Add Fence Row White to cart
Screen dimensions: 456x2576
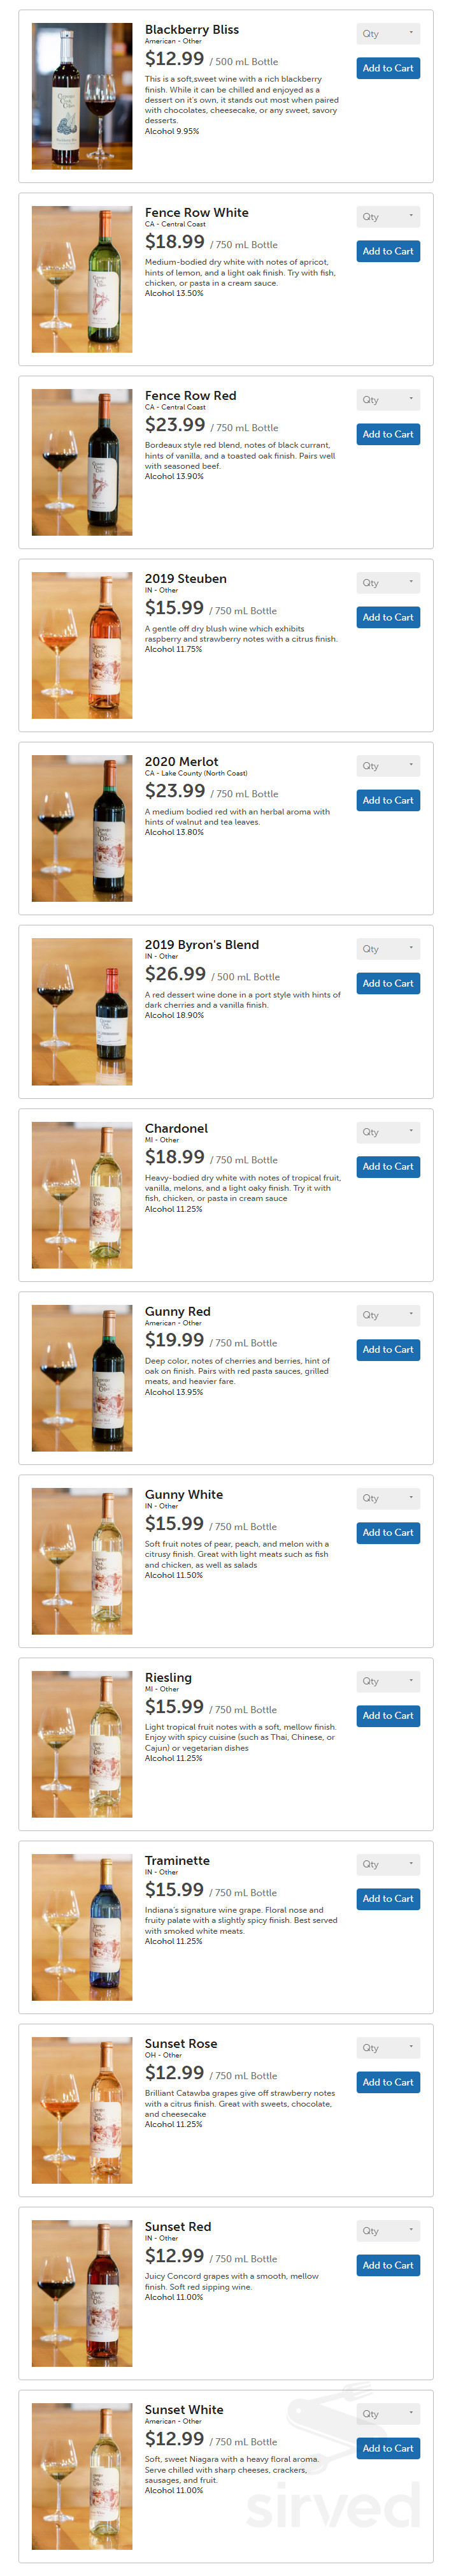click(388, 251)
